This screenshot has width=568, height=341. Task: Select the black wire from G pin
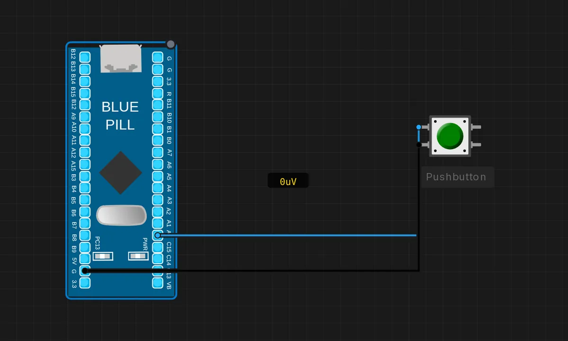click(x=251, y=270)
